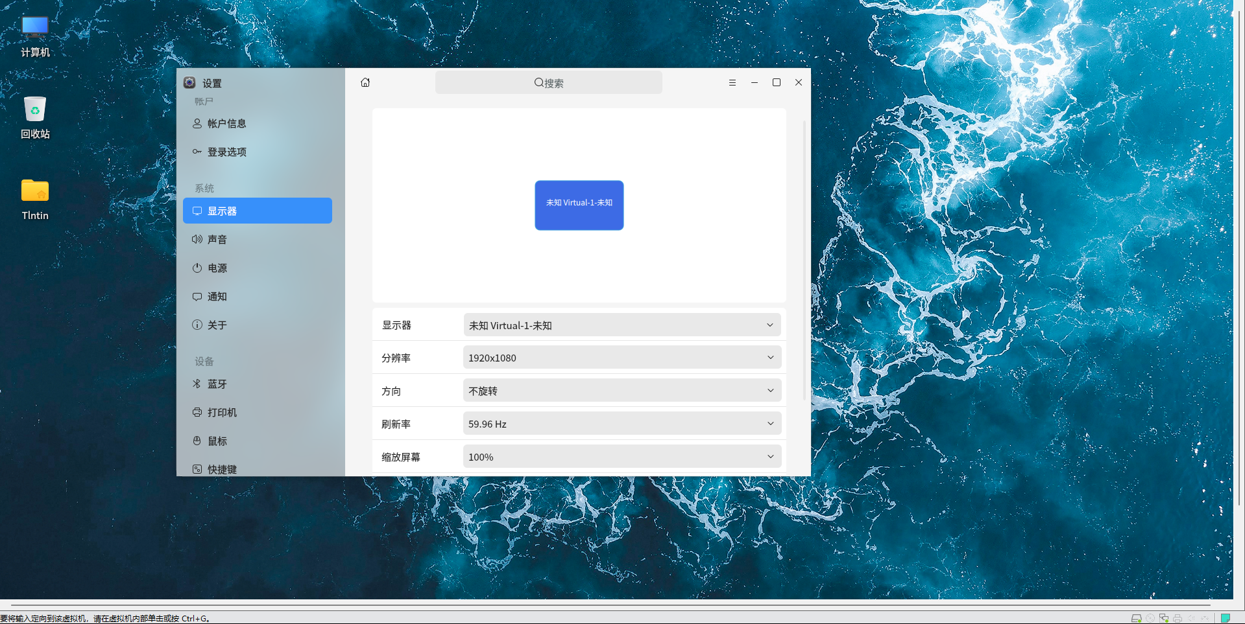The width and height of the screenshot is (1245, 624).
Task: Click the 关于 info icon in the sidebar
Action: tap(197, 325)
